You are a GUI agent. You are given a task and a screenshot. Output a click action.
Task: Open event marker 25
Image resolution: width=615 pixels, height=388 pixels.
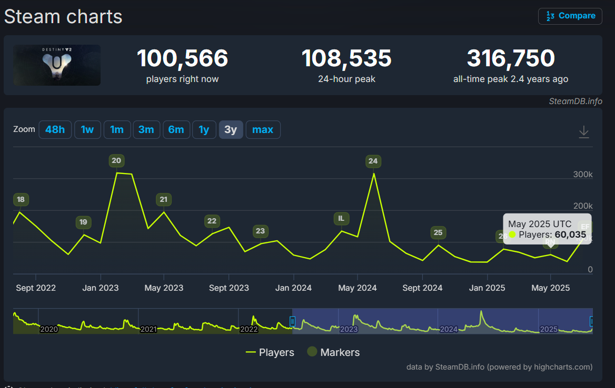(x=438, y=233)
